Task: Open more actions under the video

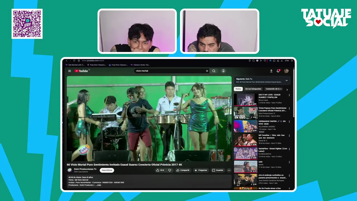Action: coord(229,170)
